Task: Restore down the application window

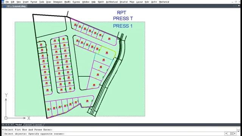Action: [236, 2]
